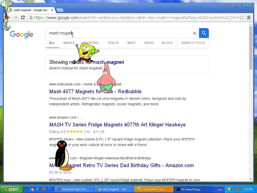This screenshot has height=193, width=257.
Task: Switch to the NEWS tab
Action: [x=149, y=43]
